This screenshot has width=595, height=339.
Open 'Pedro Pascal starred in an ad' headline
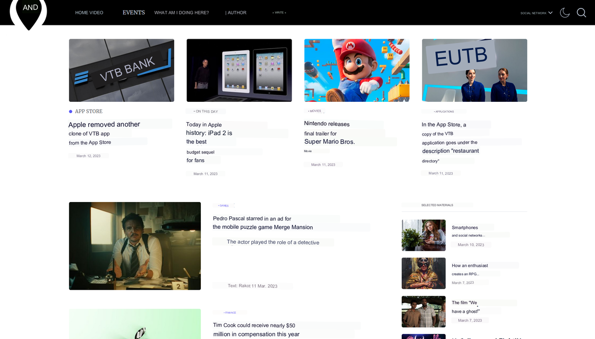(x=263, y=223)
